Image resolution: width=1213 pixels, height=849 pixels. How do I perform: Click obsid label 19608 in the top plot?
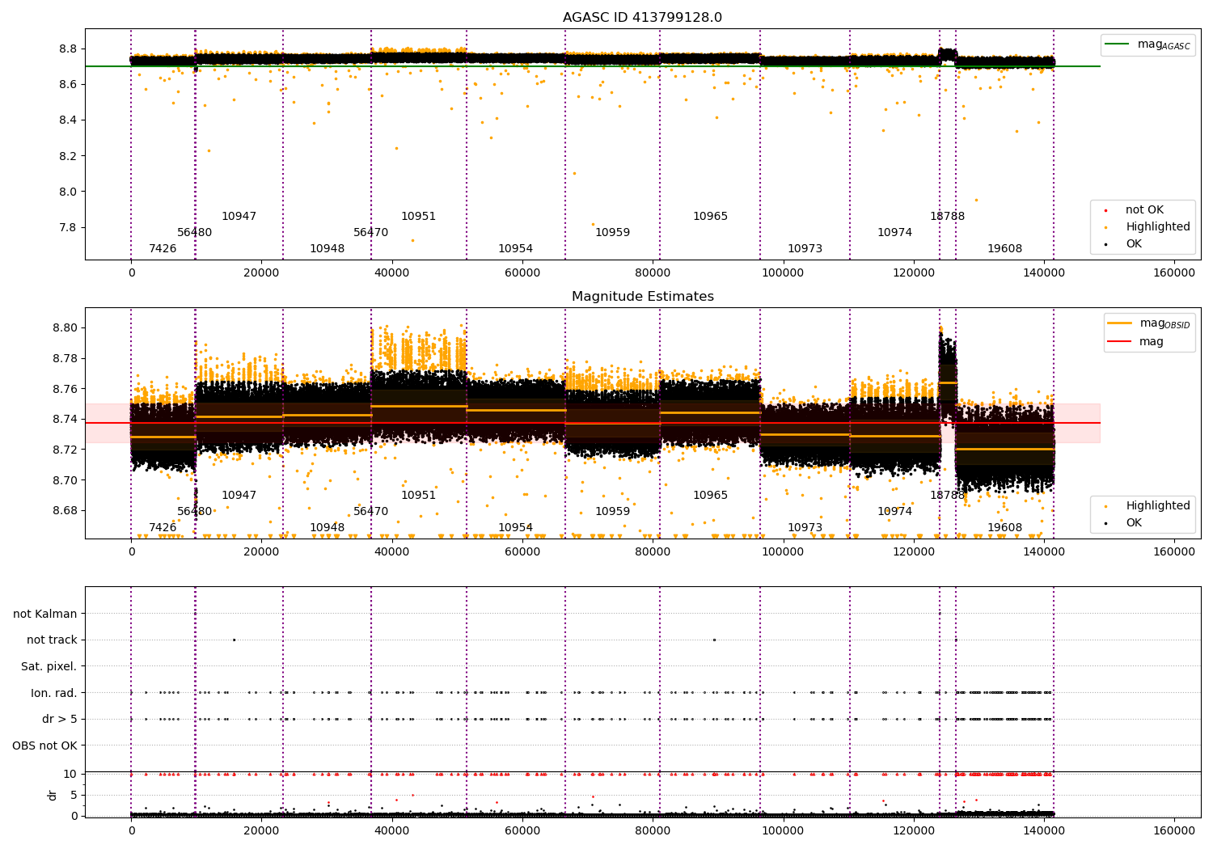click(1004, 248)
